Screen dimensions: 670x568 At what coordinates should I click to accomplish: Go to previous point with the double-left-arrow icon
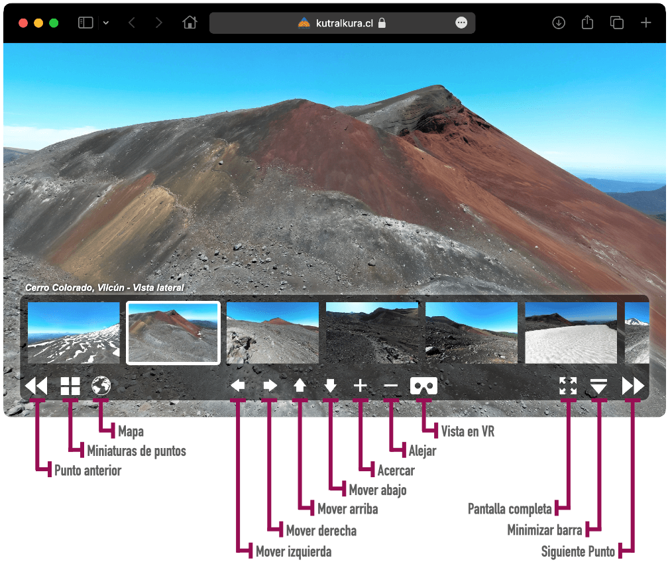(x=36, y=386)
